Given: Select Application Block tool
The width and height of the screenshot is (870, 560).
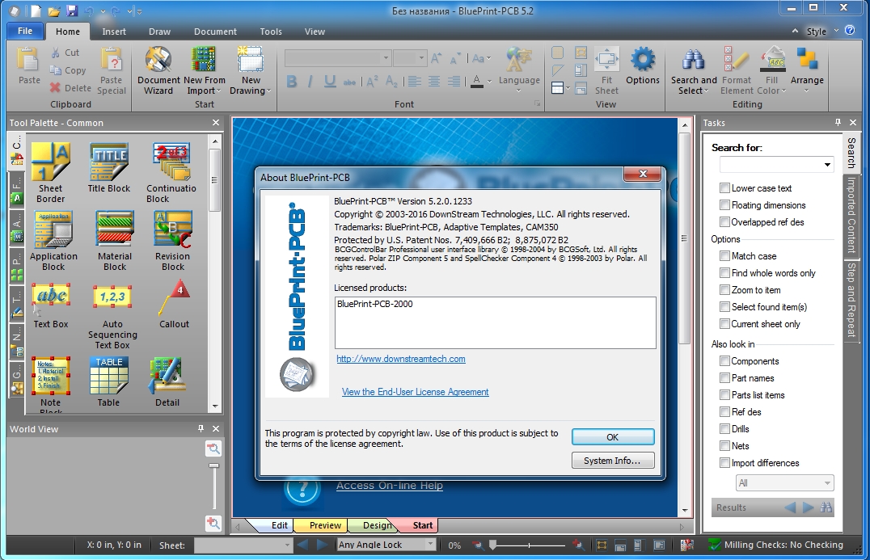Looking at the screenshot, I should 53,241.
